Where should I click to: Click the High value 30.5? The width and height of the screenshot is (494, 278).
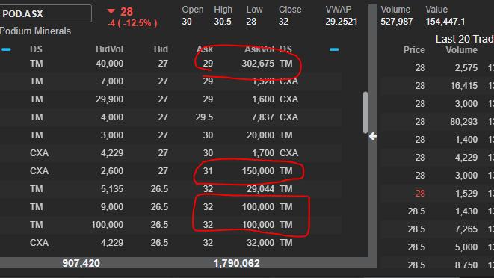point(223,22)
